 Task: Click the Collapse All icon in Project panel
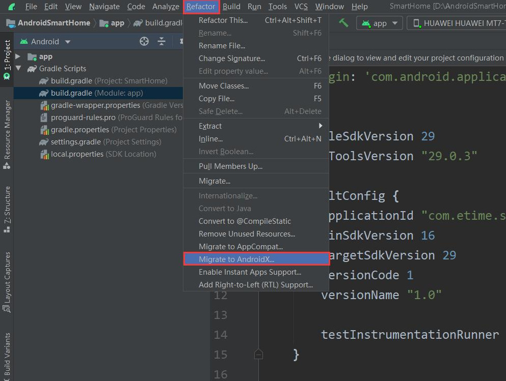(162, 41)
